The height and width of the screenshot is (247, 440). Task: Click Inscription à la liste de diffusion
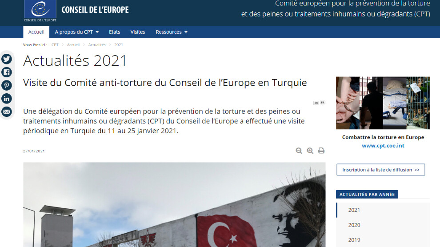tap(381, 170)
